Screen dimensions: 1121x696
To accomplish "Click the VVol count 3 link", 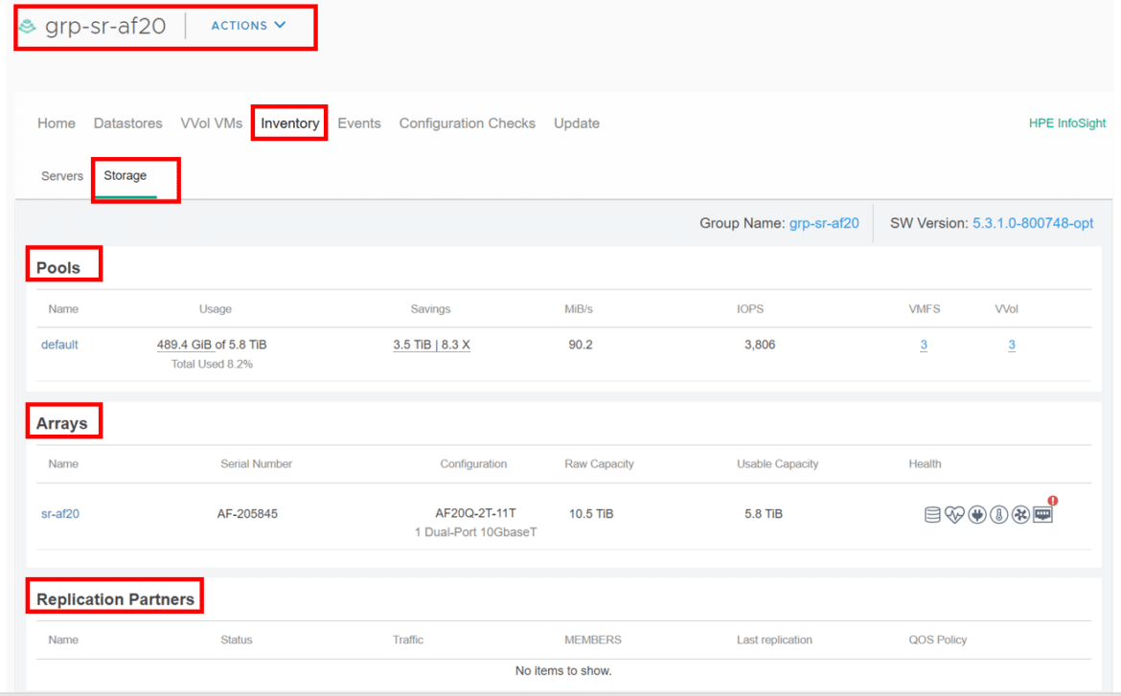I will click(x=1012, y=345).
